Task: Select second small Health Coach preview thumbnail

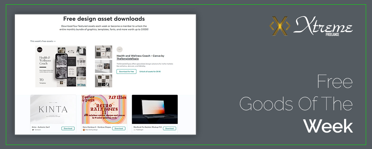Action: coord(104,66)
